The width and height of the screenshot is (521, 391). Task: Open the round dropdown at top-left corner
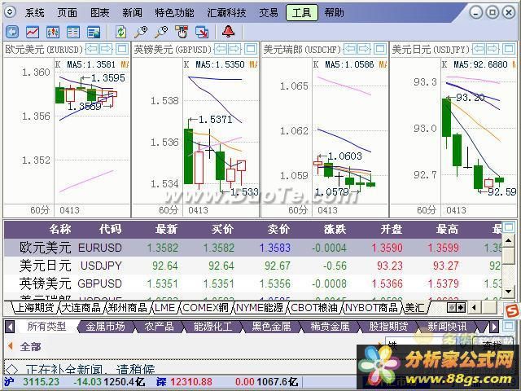point(10,12)
